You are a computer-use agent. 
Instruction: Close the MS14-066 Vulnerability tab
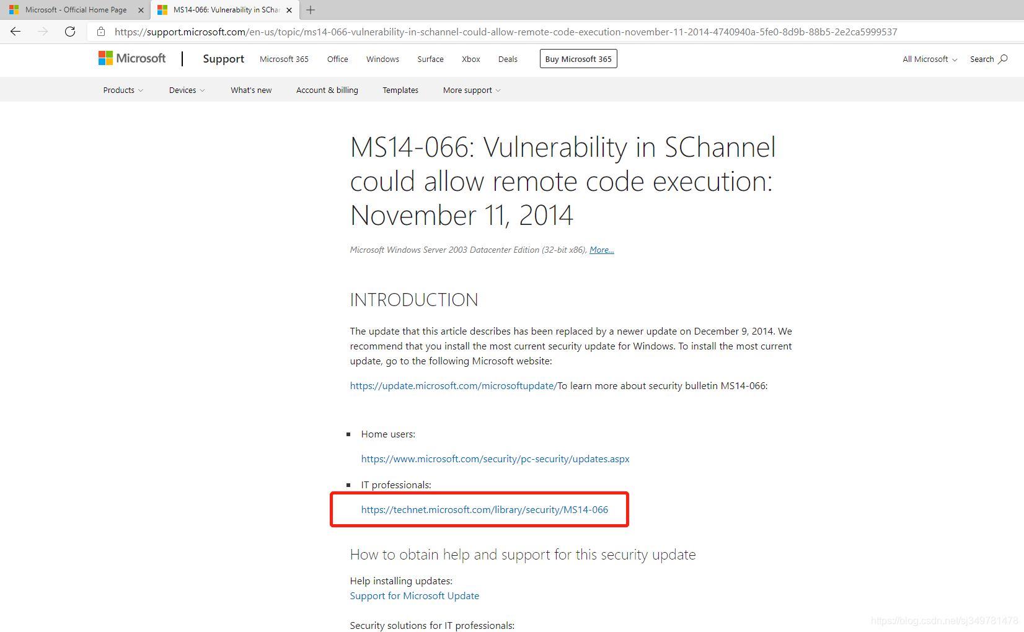[x=289, y=10]
